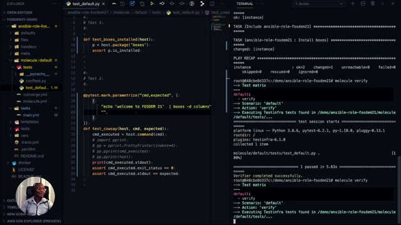This screenshot has width=401, height=225.
Task: Click the blue compare changes icon
Action: pos(132,4)
